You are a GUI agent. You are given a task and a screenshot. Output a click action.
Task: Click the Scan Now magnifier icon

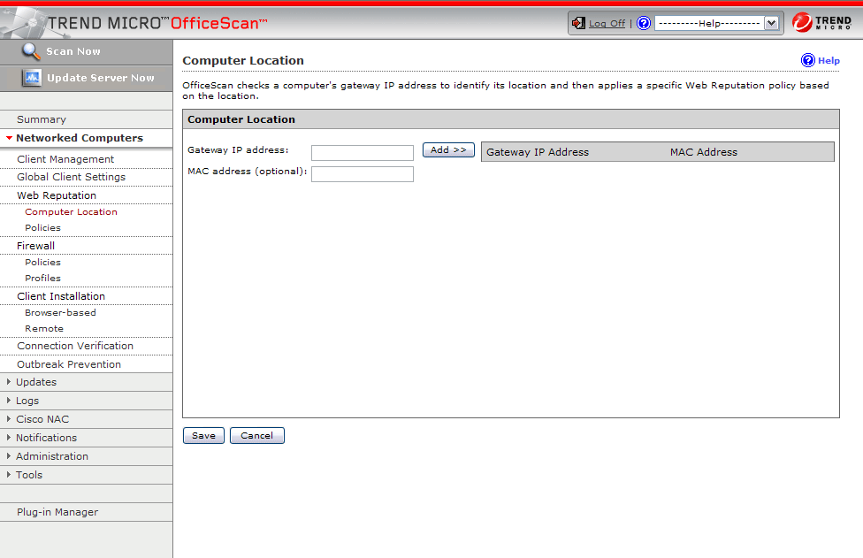point(31,51)
